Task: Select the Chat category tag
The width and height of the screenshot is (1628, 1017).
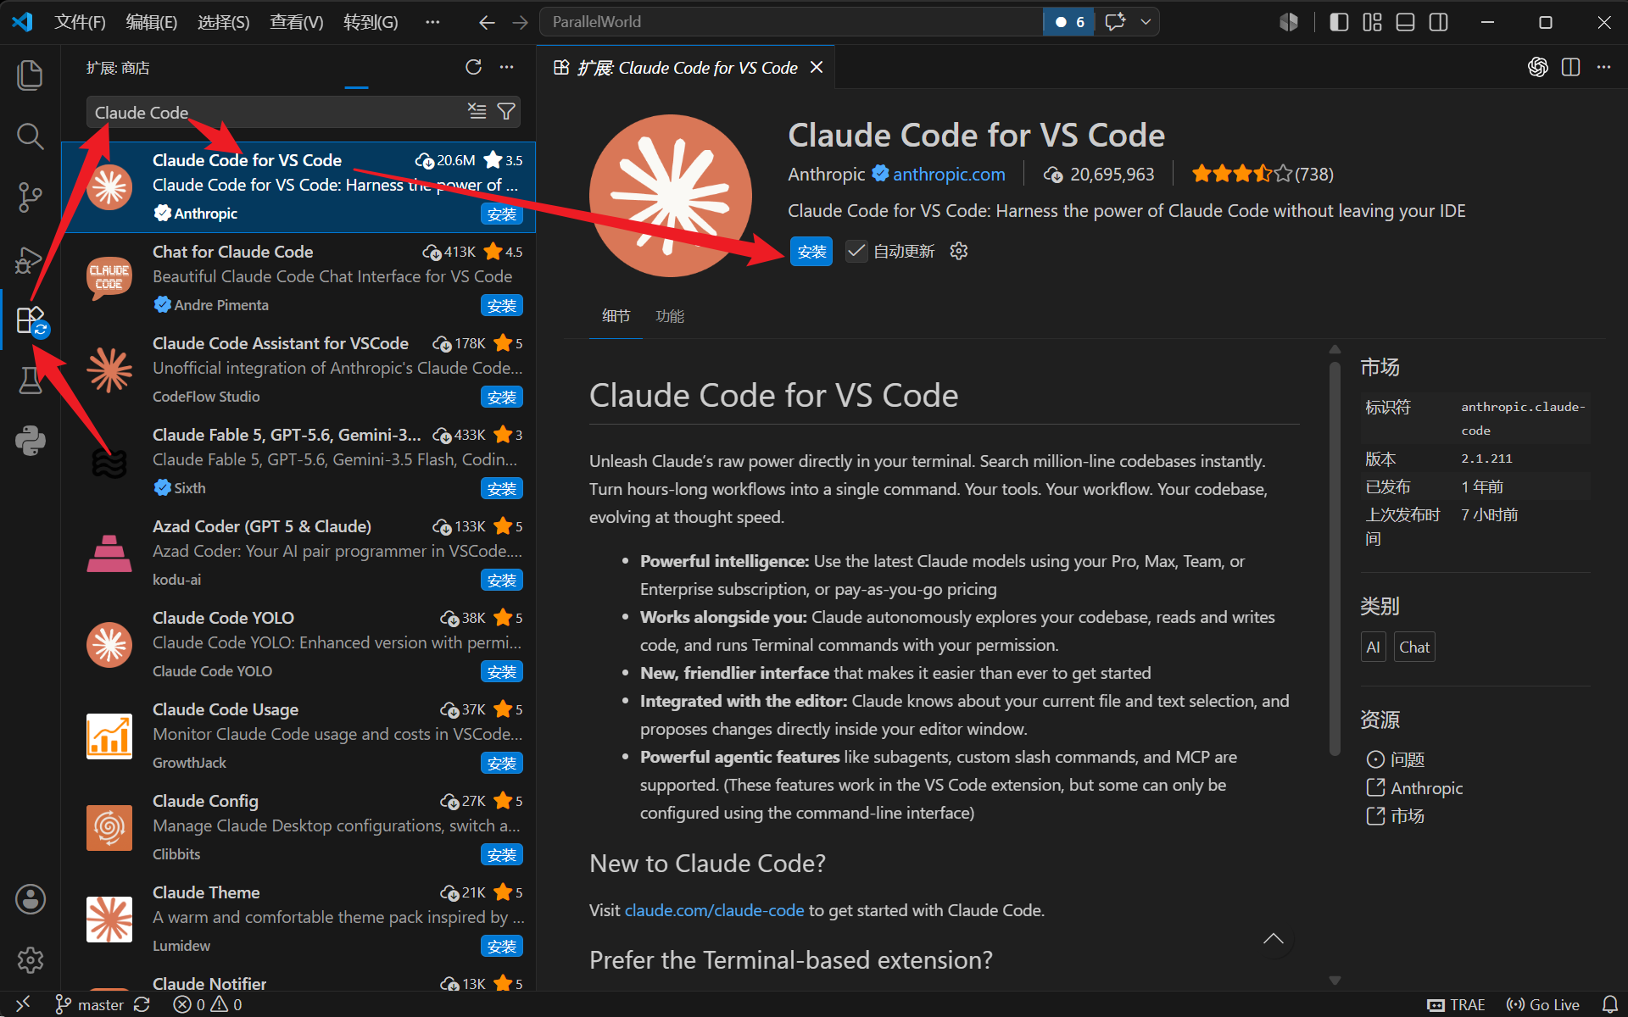Action: pos(1414,647)
